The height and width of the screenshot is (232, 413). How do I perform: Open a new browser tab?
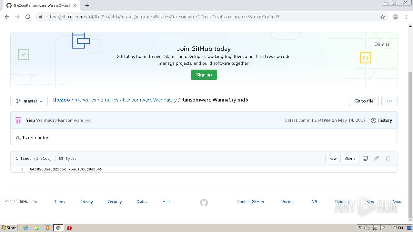[x=87, y=5]
